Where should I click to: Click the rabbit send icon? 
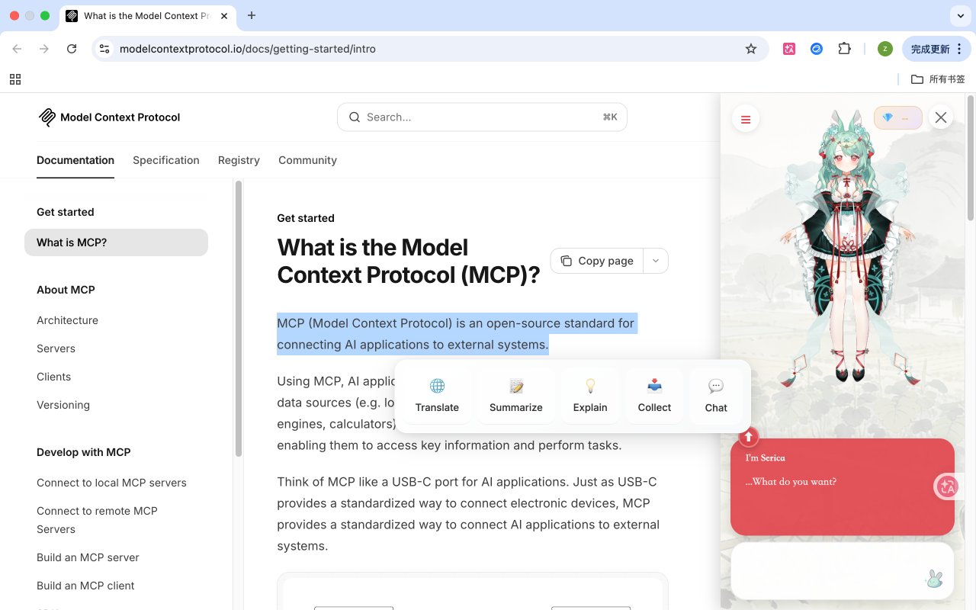point(933,579)
